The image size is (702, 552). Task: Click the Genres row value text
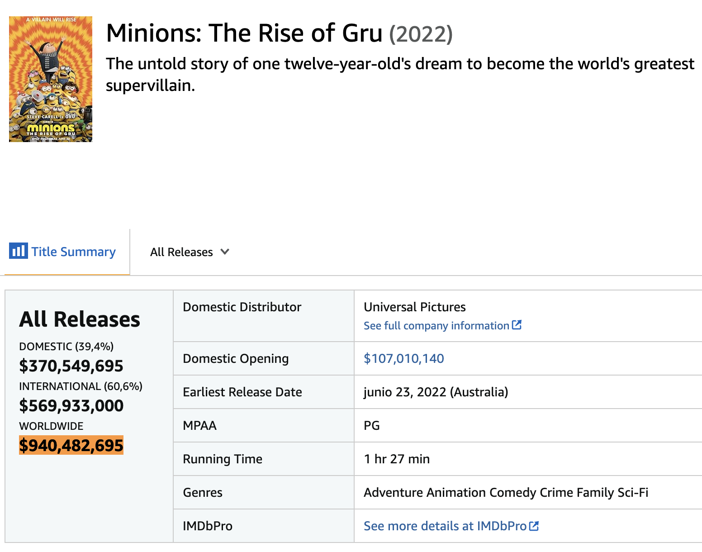[506, 492]
